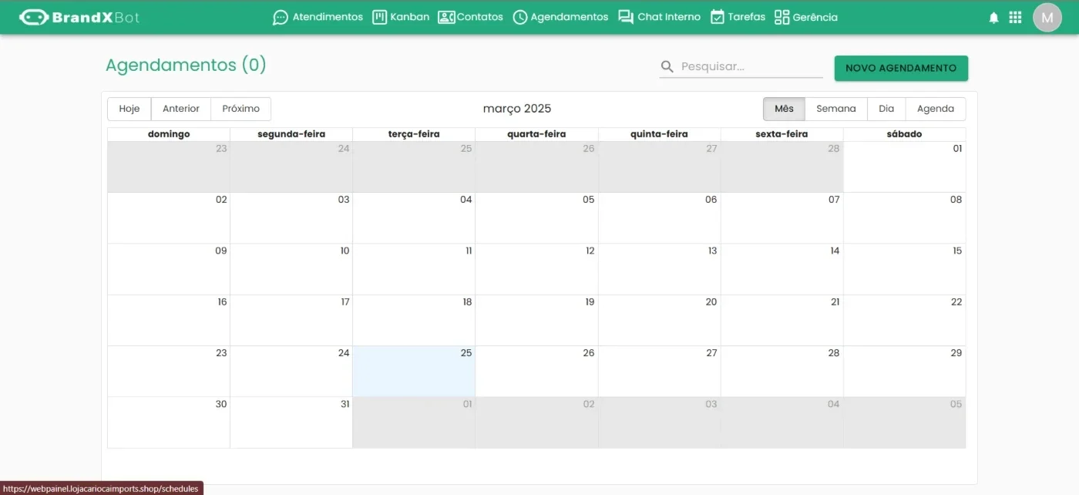Switch calendar to Dia view
1079x495 pixels.
(x=886, y=109)
